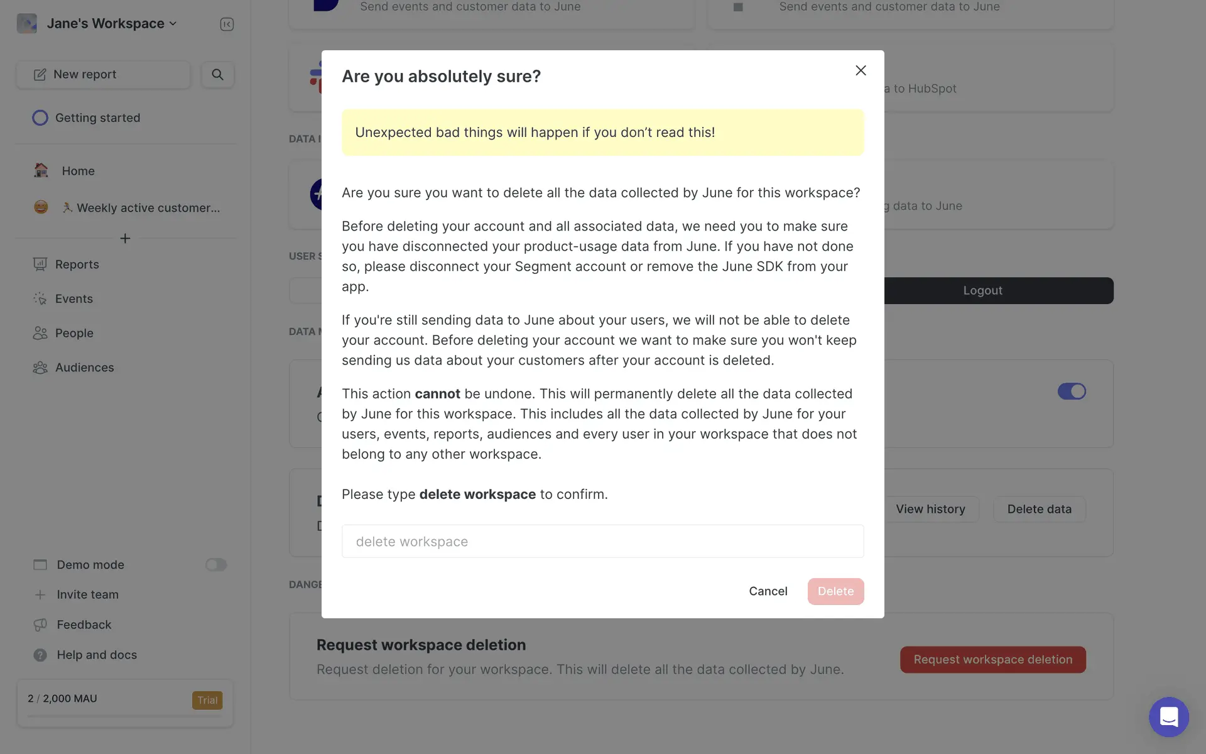This screenshot has height=754, width=1206.
Task: Click the Feedback megaphone icon
Action: (x=40, y=625)
